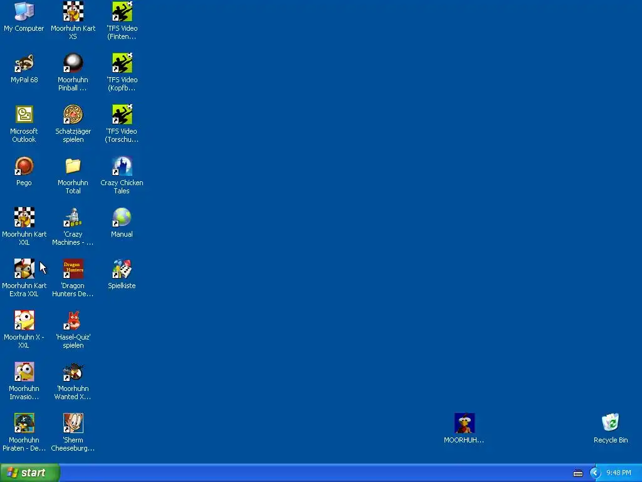Click the Moorhuhn Kart Extra XXL icon
The image size is (642, 482).
click(x=24, y=269)
